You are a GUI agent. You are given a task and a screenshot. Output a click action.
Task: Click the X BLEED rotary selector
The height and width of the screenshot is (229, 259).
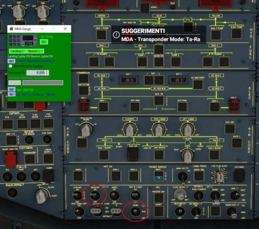188,155
